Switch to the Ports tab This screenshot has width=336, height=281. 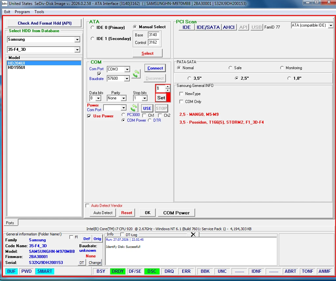(x=10, y=223)
